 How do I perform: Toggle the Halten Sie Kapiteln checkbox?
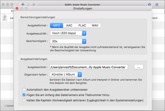[x=24, y=100]
